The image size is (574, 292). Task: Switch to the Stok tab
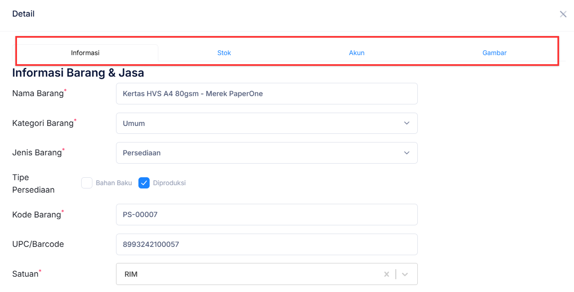224,53
